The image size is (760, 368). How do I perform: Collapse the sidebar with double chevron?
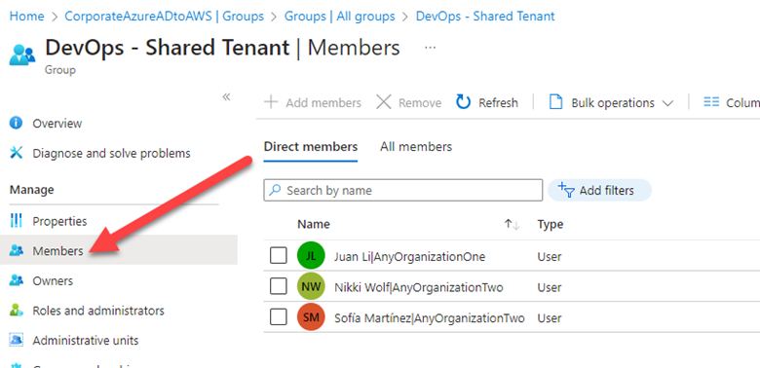tap(226, 96)
